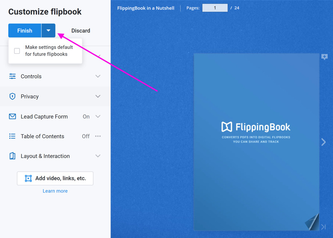The height and width of the screenshot is (238, 333).
Task: Open the Table of Contents section
Action: (x=55, y=136)
